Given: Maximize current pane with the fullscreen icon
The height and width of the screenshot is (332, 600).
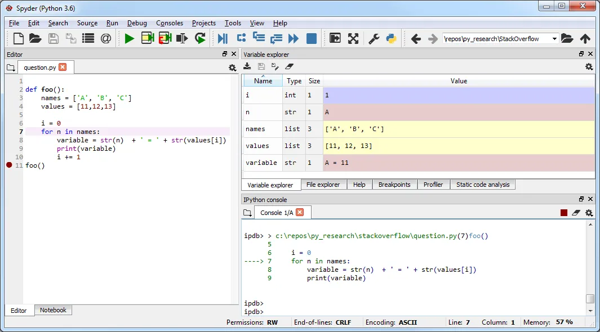Looking at the screenshot, I should coord(353,38).
